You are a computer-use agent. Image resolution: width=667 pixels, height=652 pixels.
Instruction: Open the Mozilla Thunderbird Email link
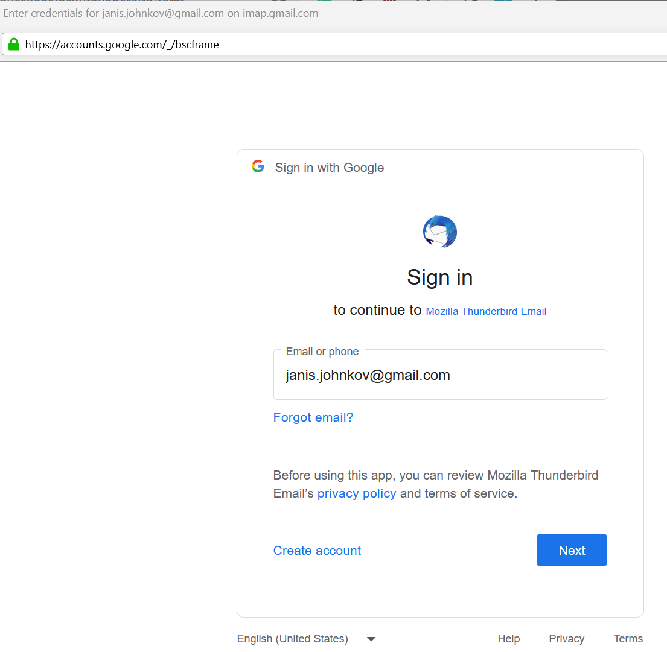[486, 311]
